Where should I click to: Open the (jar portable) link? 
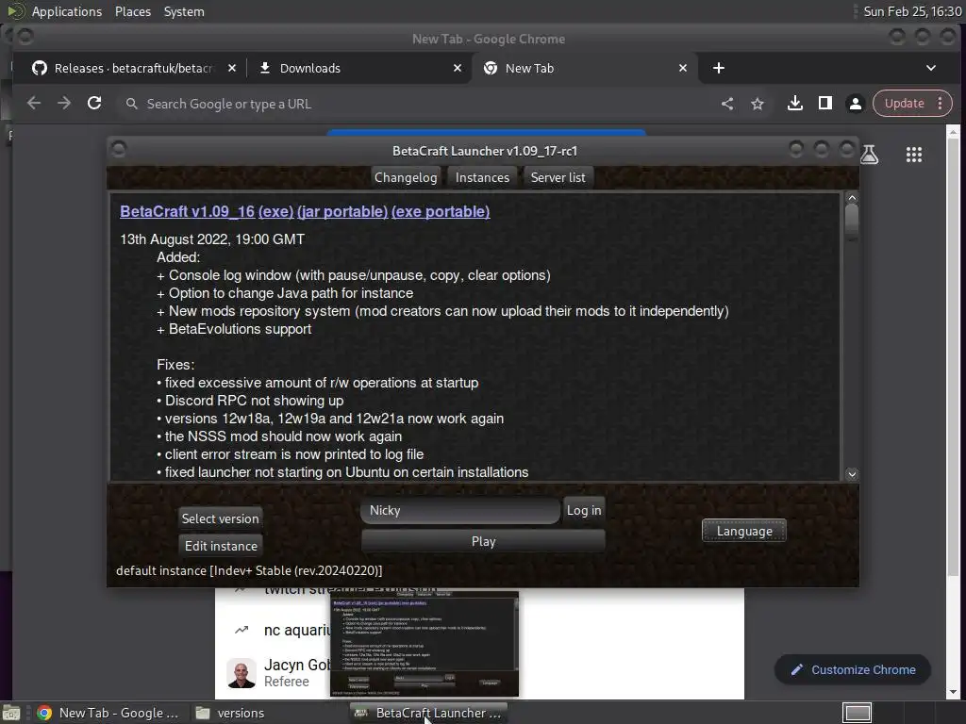342,211
